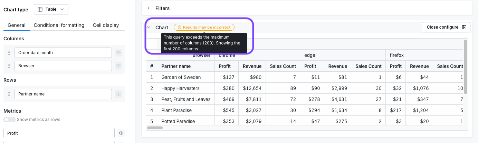Click the table's horizontal scrollbar thumb

pos(155,128)
